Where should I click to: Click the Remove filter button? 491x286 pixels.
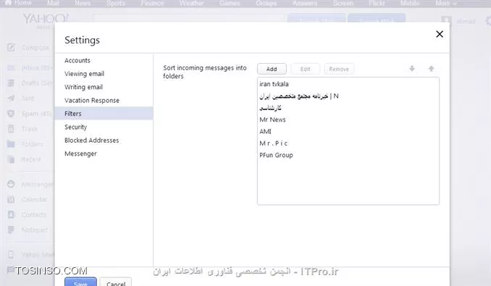[x=339, y=69]
